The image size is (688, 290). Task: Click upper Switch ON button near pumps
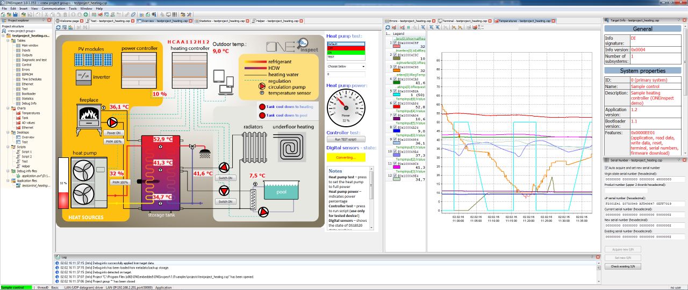[225, 178]
